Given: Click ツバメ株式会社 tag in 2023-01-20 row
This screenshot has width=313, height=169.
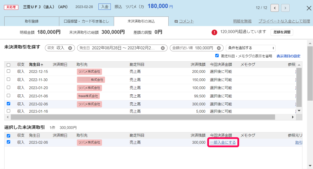Looking at the screenshot, I should [x=89, y=88].
